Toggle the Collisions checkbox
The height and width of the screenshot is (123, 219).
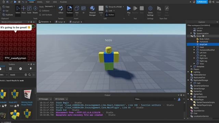[x=40, y=11]
